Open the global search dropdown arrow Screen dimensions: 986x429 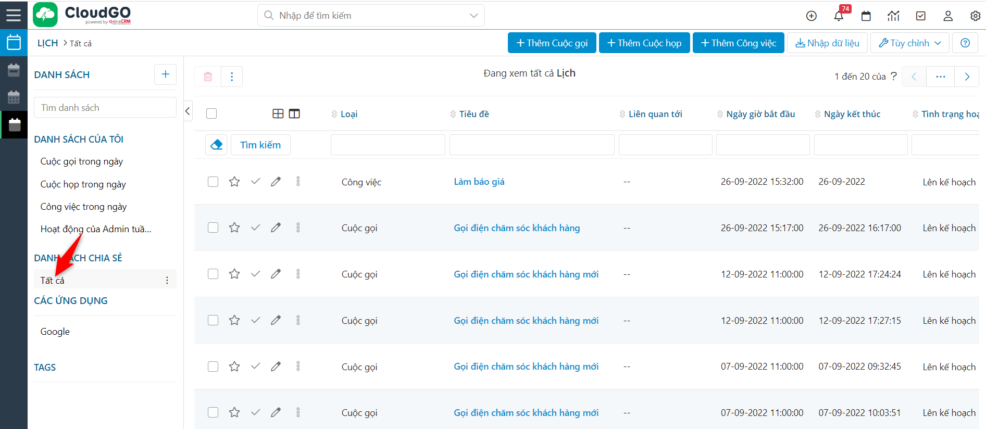click(473, 16)
